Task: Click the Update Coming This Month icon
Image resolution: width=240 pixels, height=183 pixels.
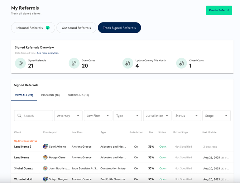Action: click(x=128, y=63)
